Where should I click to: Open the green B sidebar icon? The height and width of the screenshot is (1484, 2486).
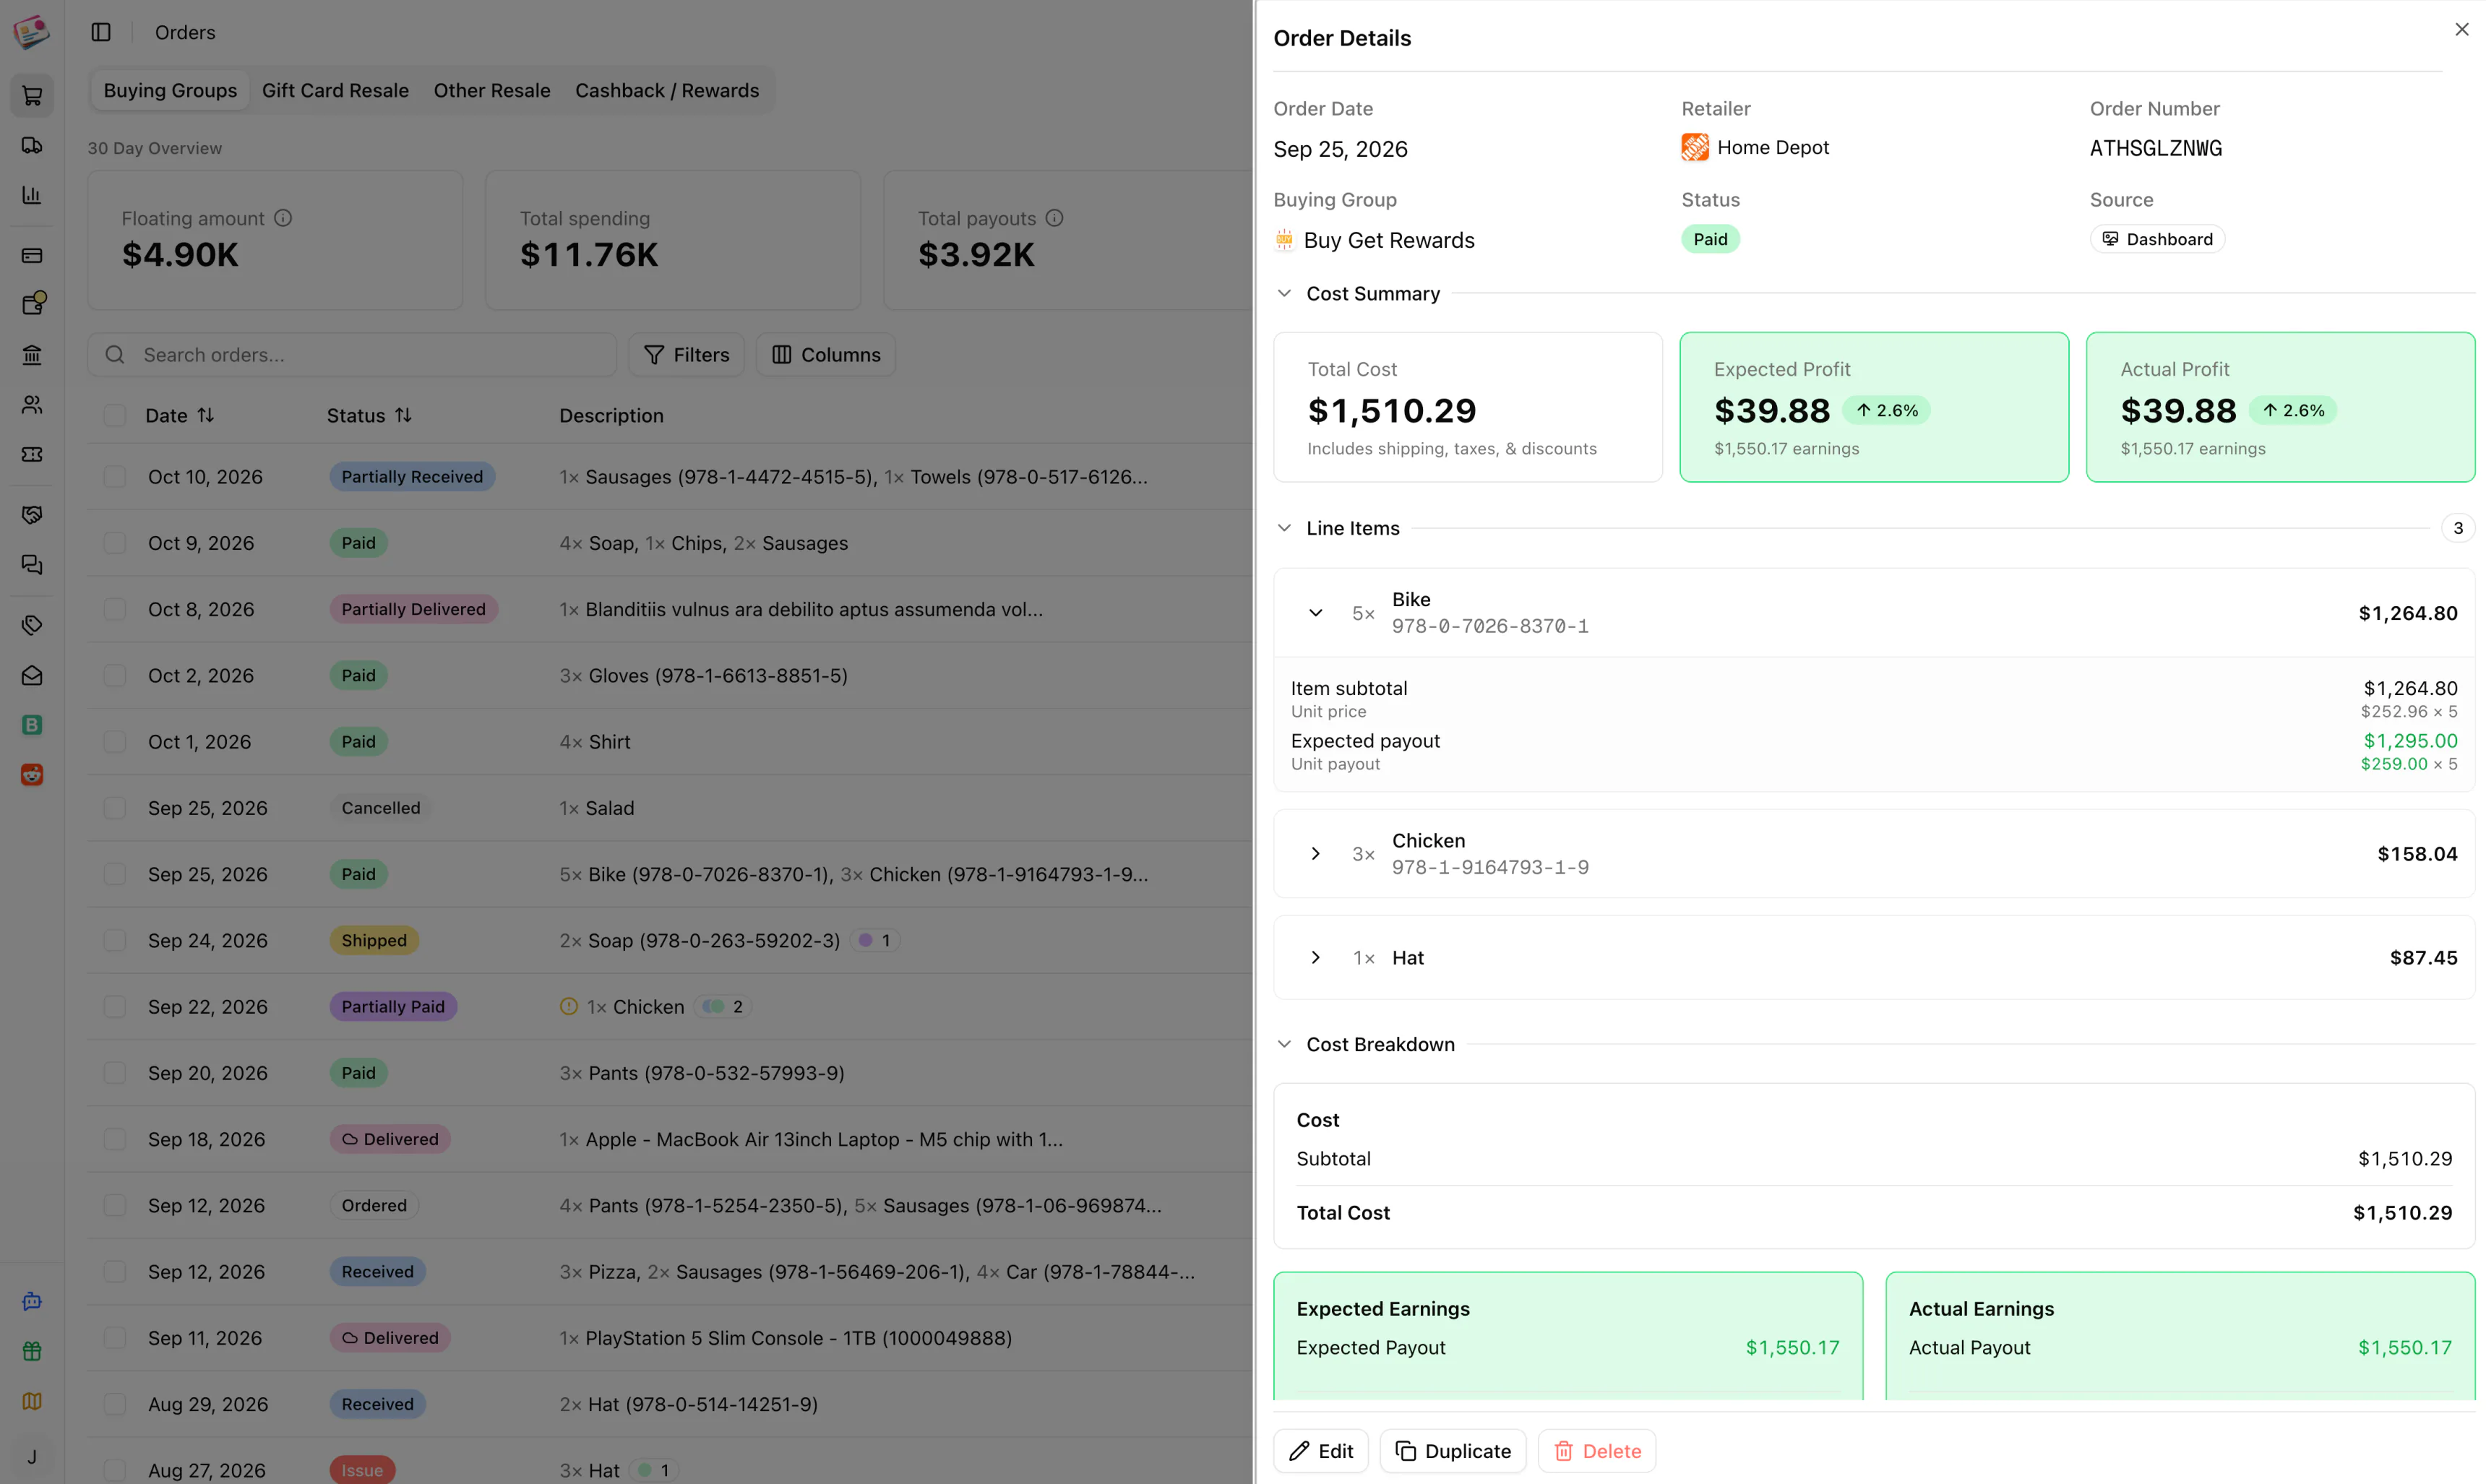coord(32,725)
